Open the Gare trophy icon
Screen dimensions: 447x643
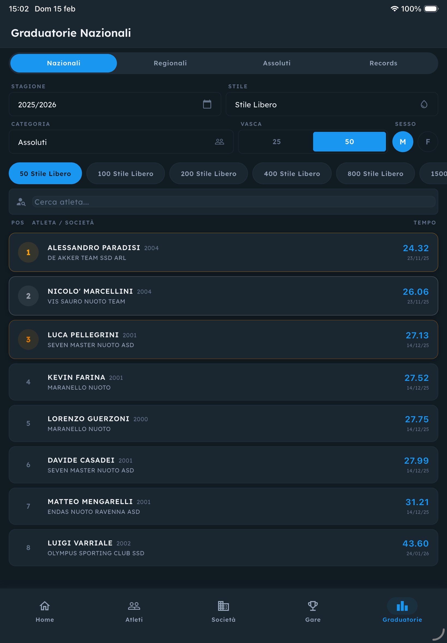[x=313, y=606]
